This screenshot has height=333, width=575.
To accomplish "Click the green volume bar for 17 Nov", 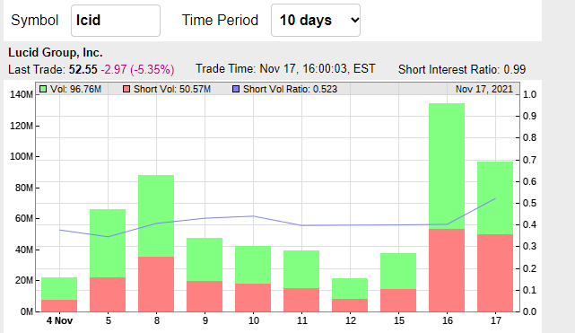I will (495, 198).
